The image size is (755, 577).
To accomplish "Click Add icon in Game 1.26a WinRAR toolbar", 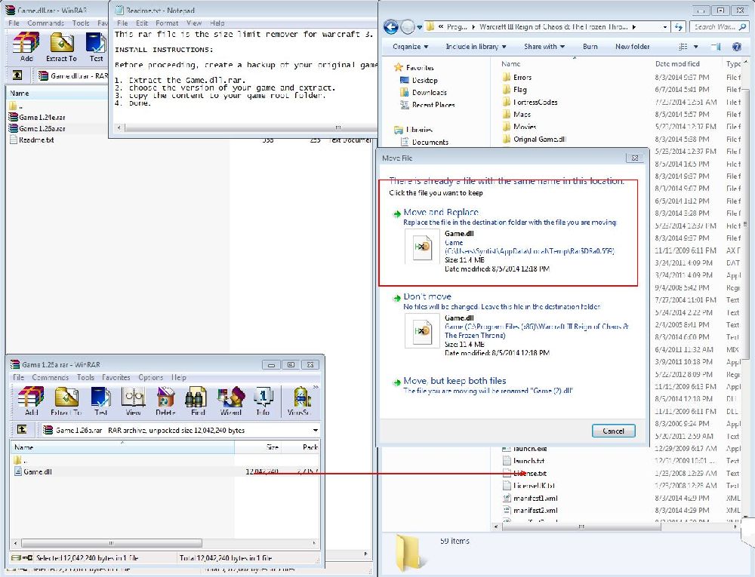I will pyautogui.click(x=31, y=401).
